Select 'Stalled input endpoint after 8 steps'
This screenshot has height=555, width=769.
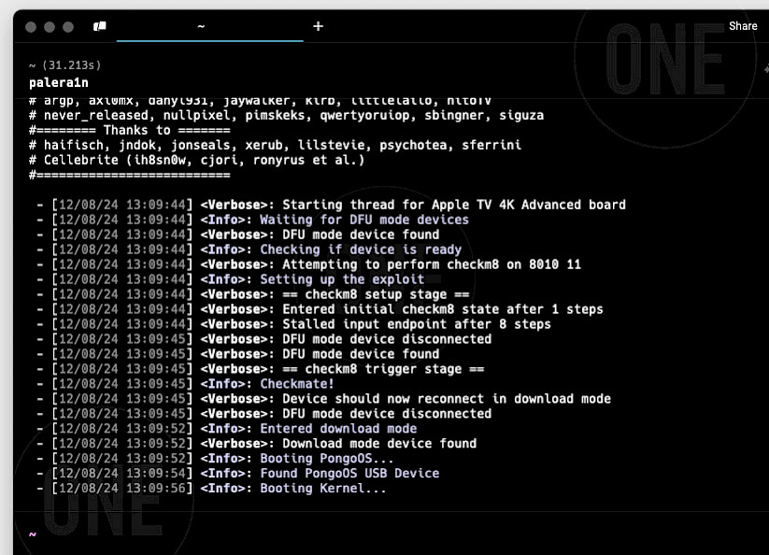[x=417, y=324]
